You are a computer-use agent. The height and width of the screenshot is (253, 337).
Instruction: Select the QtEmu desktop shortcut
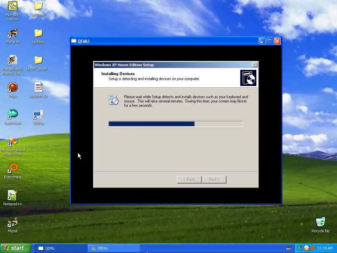(x=38, y=117)
